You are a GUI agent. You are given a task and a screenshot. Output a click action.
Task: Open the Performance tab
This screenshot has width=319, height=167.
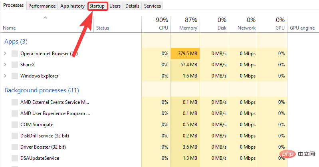[x=42, y=6]
